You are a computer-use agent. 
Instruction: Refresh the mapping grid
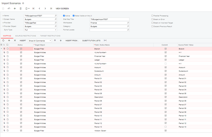(4, 40)
